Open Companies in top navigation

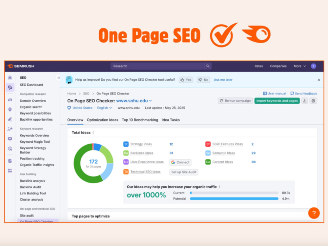(x=278, y=66)
